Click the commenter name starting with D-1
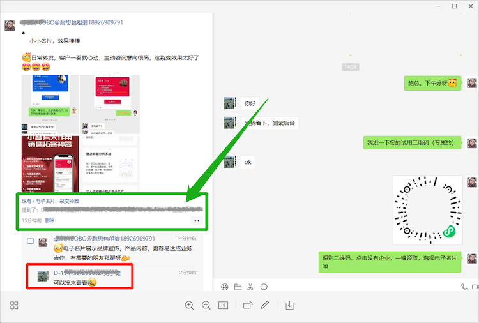The height and width of the screenshot is (323, 479). pyautogui.click(x=87, y=273)
